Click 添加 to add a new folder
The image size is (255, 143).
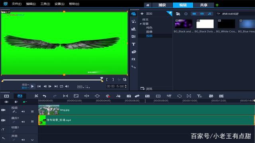(146, 14)
